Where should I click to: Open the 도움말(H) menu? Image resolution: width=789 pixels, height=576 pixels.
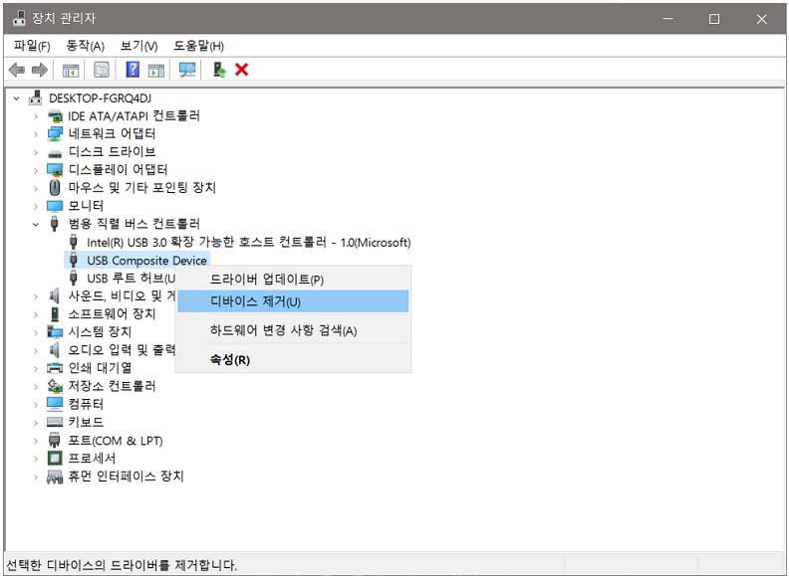click(x=199, y=46)
